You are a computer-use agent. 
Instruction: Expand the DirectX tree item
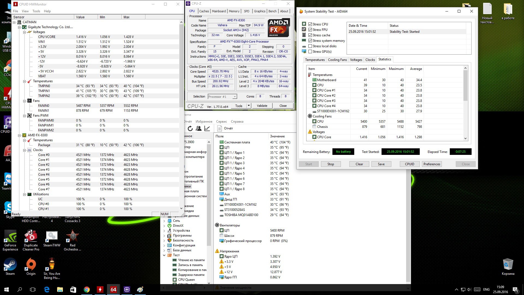point(164,226)
